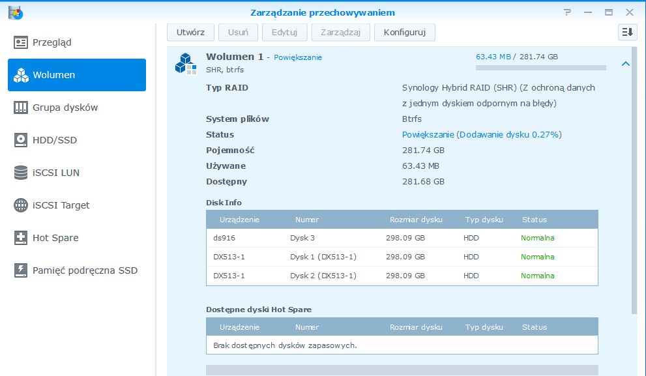The width and height of the screenshot is (646, 376).
Task: Open the HDD/SSD section
Action: [77, 140]
